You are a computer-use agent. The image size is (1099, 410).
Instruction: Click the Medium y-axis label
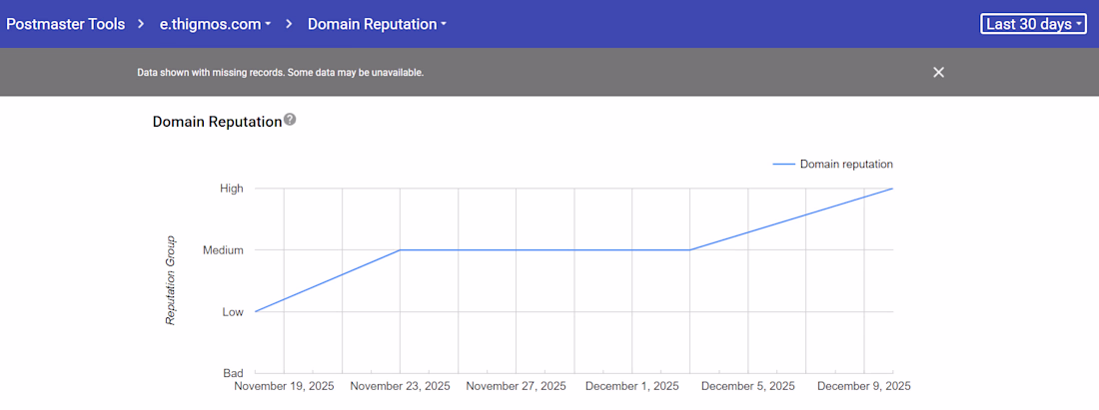pos(223,250)
